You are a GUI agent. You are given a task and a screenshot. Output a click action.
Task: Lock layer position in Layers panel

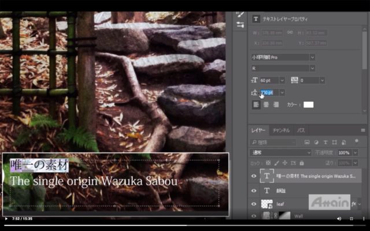click(x=285, y=163)
